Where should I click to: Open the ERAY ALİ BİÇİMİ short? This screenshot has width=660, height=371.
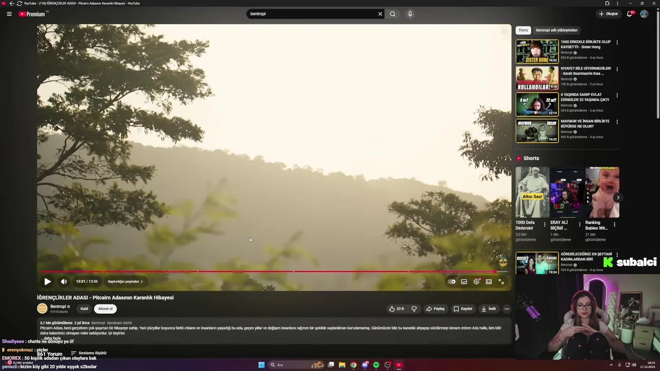click(567, 192)
